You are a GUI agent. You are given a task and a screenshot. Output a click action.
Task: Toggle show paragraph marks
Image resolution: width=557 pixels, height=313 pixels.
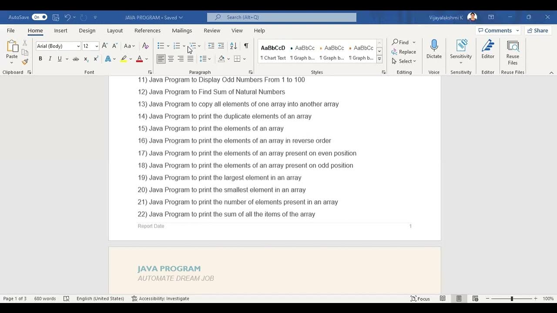246,46
